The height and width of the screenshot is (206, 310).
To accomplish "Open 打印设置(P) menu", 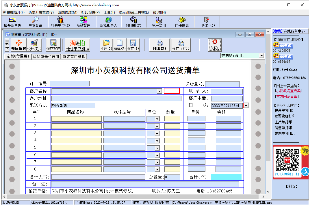I will [x=90, y=12].
